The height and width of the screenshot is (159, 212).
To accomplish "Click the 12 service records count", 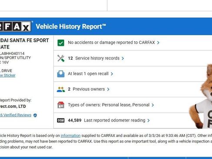I will (x=70, y=58).
